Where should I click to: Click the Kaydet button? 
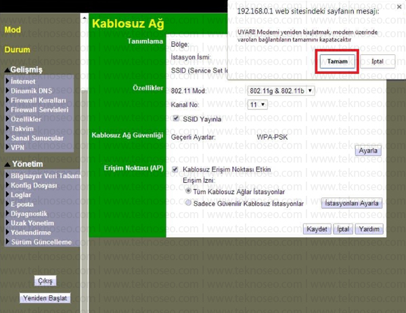(x=317, y=229)
